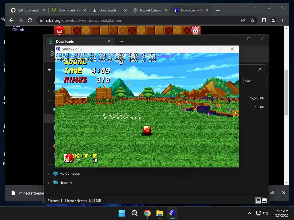Click 712 KB file size
Screen dimensions: 294x220
(x=259, y=107)
